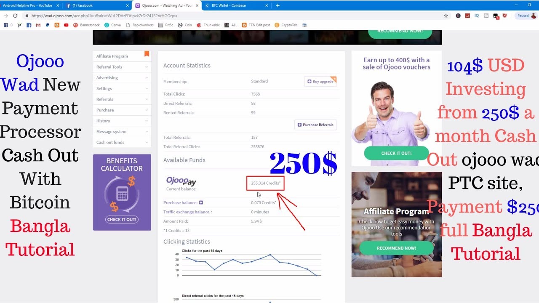Expand the Referral Tools menu
The width and height of the screenshot is (539, 303).
(x=122, y=67)
